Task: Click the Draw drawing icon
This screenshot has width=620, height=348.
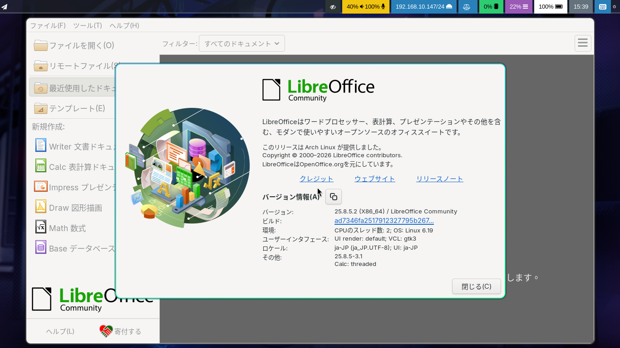Action: coord(41,206)
